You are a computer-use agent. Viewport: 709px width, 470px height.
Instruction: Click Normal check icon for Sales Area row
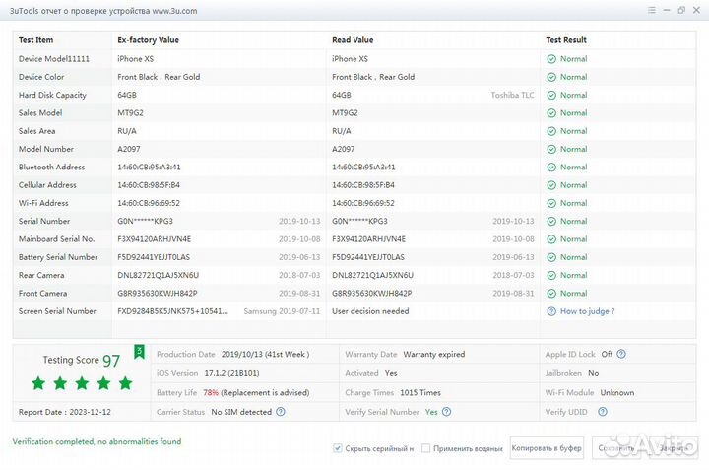tap(551, 131)
